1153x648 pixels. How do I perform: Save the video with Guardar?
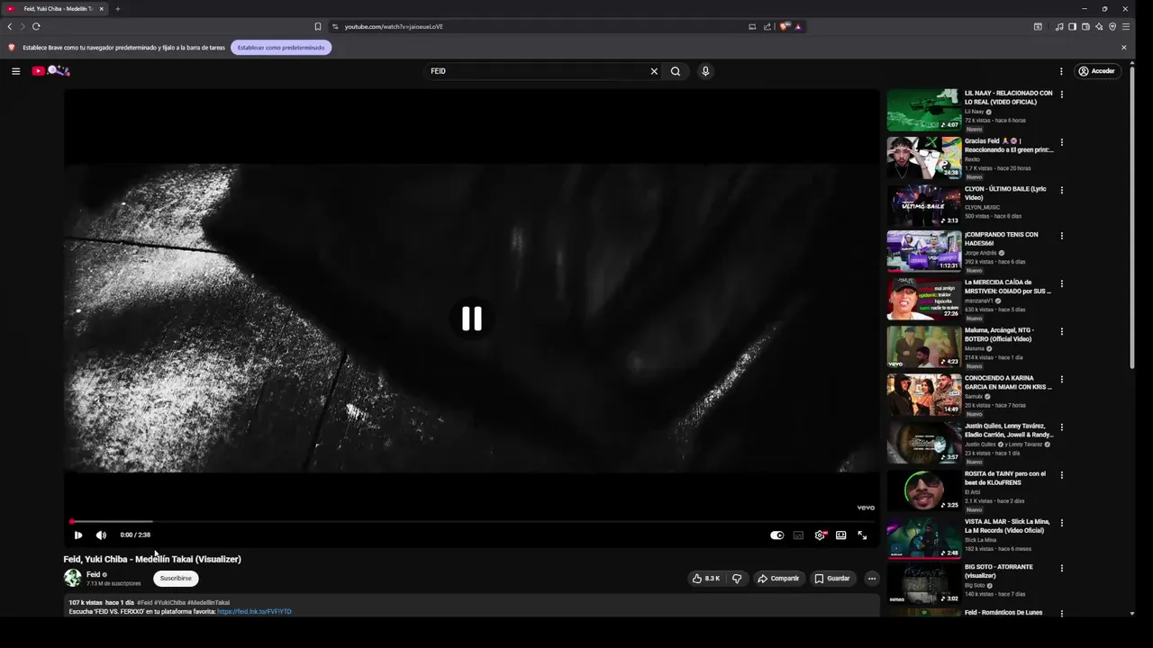tap(832, 579)
